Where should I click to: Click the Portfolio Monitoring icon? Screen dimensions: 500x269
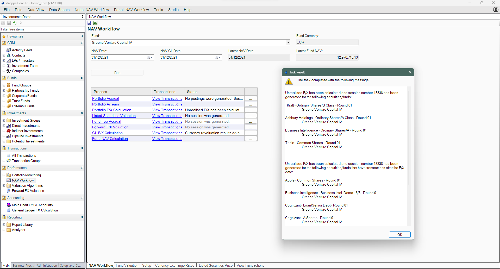tap(9, 175)
